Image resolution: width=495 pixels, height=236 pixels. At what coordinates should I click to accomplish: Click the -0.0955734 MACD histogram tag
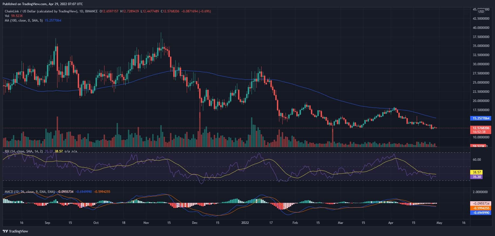click(480, 204)
